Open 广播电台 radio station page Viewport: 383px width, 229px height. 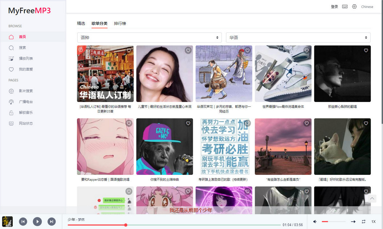click(x=26, y=102)
